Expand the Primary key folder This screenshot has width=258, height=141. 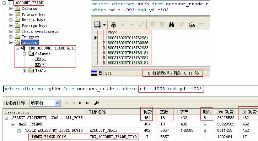tap(11, 14)
